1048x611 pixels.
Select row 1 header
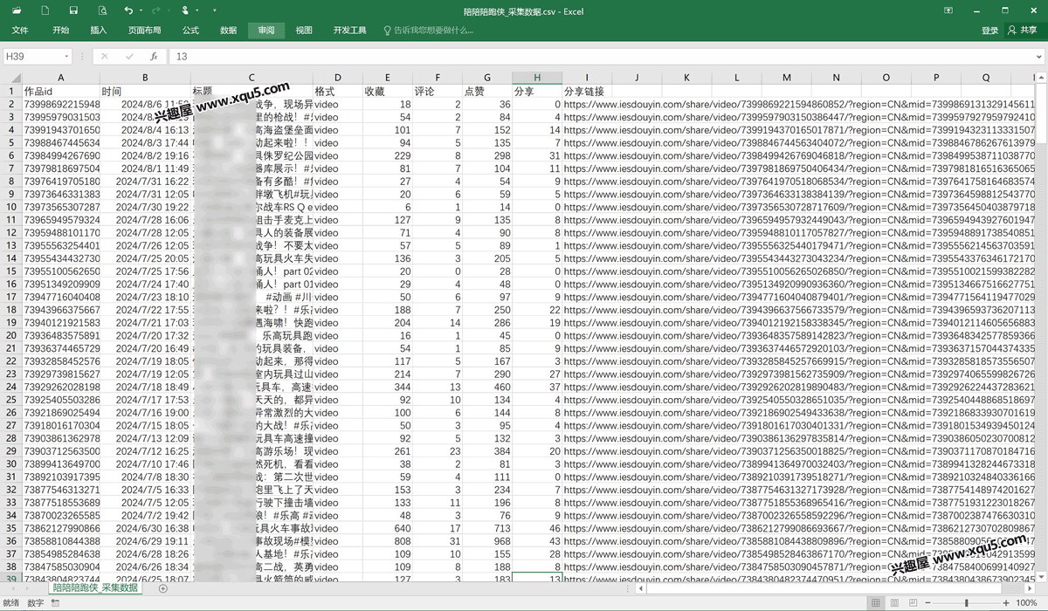point(10,91)
